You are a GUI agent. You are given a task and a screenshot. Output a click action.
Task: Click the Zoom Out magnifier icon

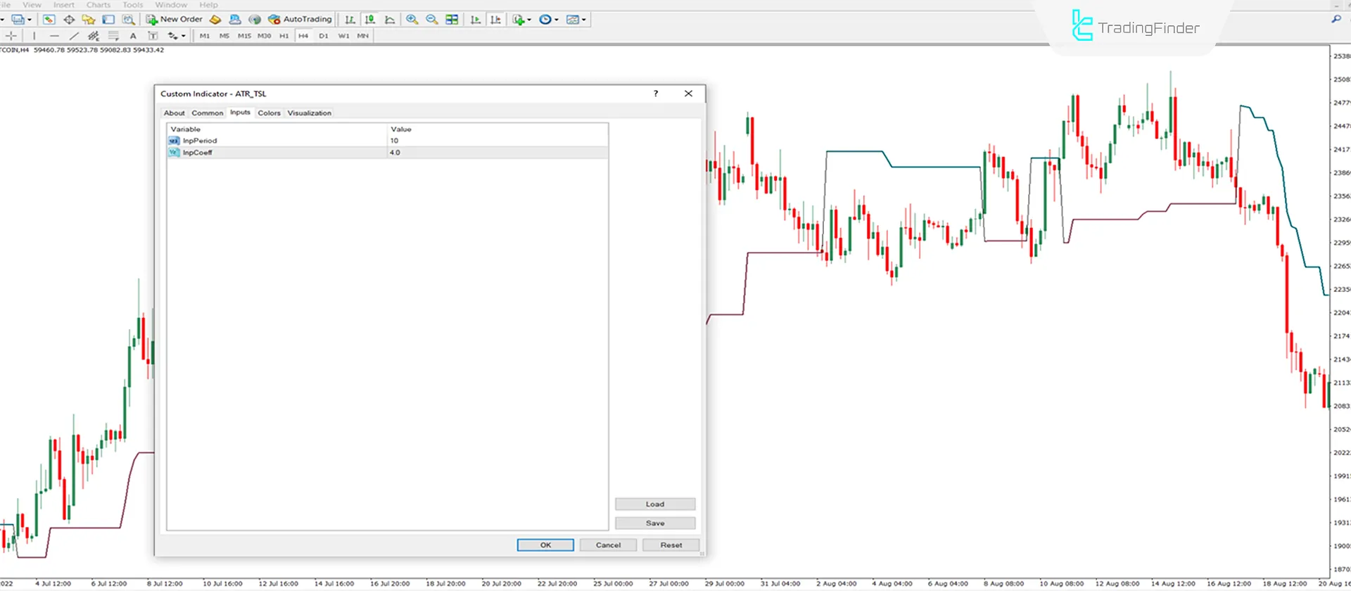(x=431, y=20)
